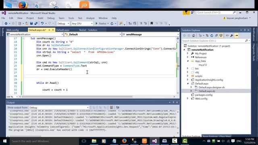This screenshot has width=258, height=145.
Task: Click the Save All toolbar icon
Action: coord(36,23)
